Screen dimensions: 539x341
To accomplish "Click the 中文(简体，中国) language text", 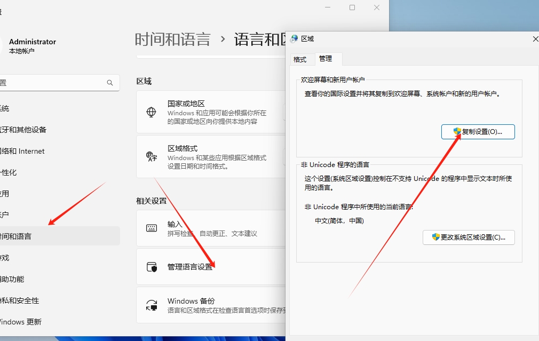I will (x=339, y=221).
